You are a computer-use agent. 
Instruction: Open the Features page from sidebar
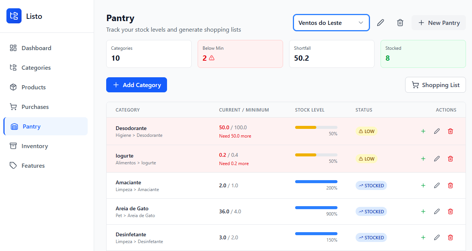click(33, 165)
